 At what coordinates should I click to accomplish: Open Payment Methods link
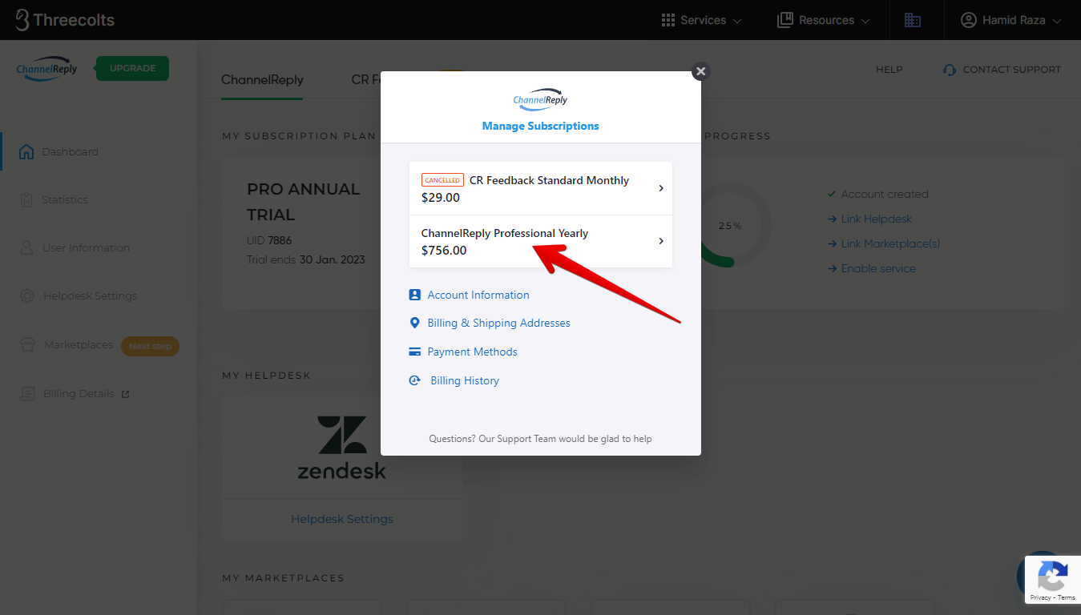point(472,352)
